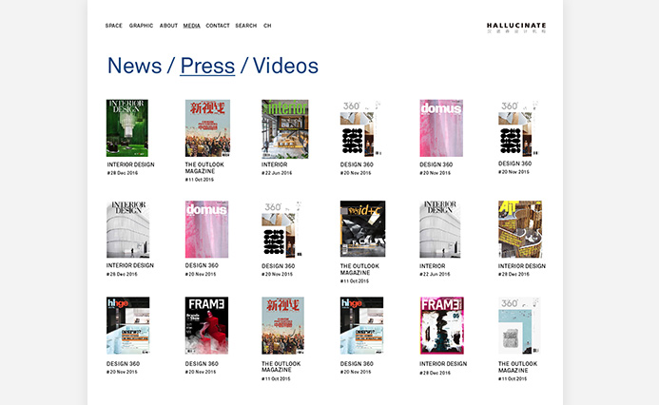
Task: Click INTERIOR DESIGN caption under pink FRAME cover
Action: coord(443,364)
